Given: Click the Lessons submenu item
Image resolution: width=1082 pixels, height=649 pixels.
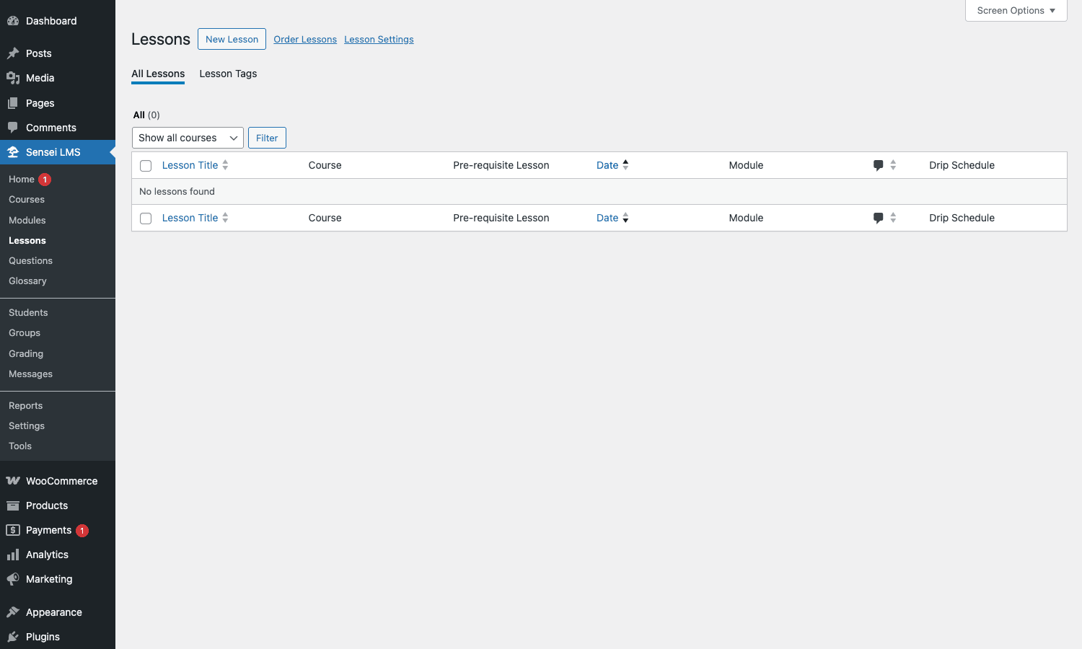Looking at the screenshot, I should (x=27, y=240).
